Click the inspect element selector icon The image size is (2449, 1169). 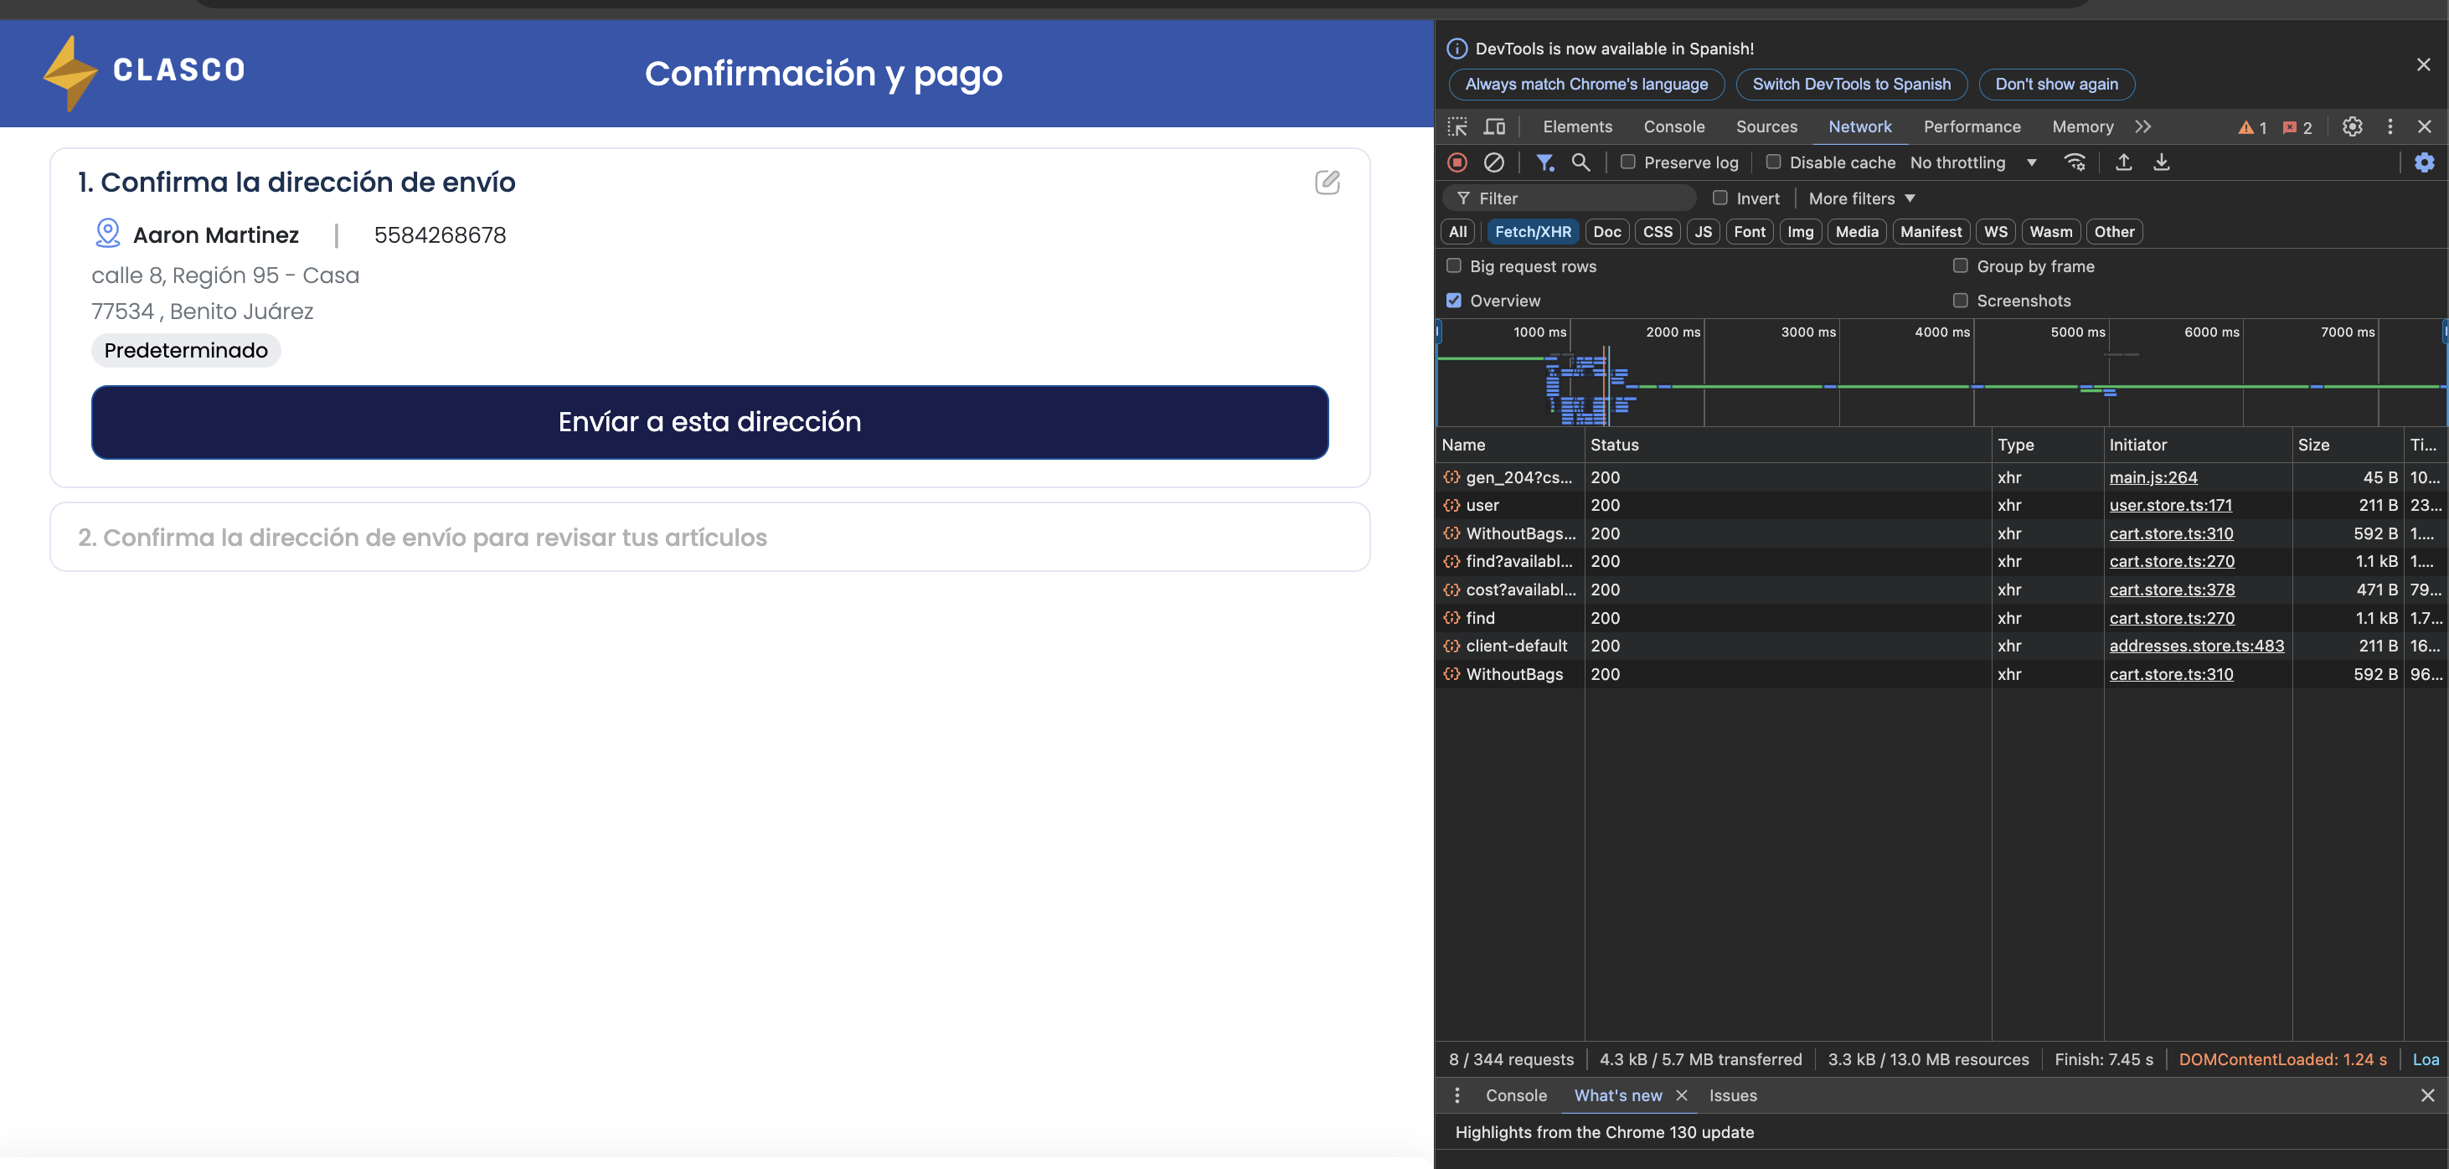pyautogui.click(x=1457, y=126)
